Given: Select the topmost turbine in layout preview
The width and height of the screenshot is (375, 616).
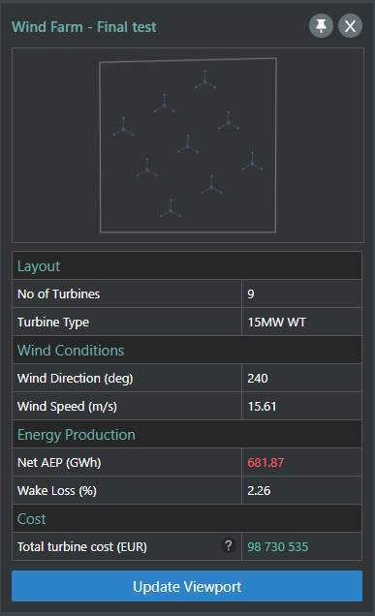Looking at the screenshot, I should coord(204,82).
